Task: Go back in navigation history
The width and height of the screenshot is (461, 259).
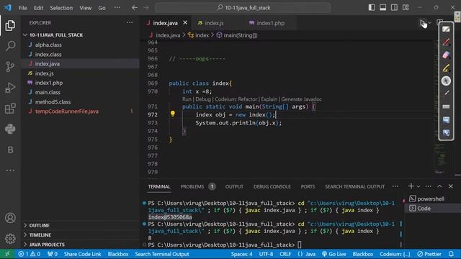Action: click(135, 8)
